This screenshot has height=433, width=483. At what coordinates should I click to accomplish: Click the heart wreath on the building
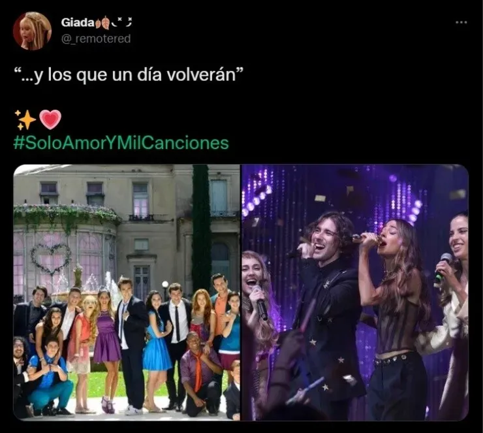[x=51, y=259]
